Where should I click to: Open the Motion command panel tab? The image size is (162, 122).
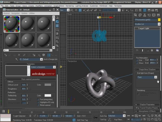(149, 15)
